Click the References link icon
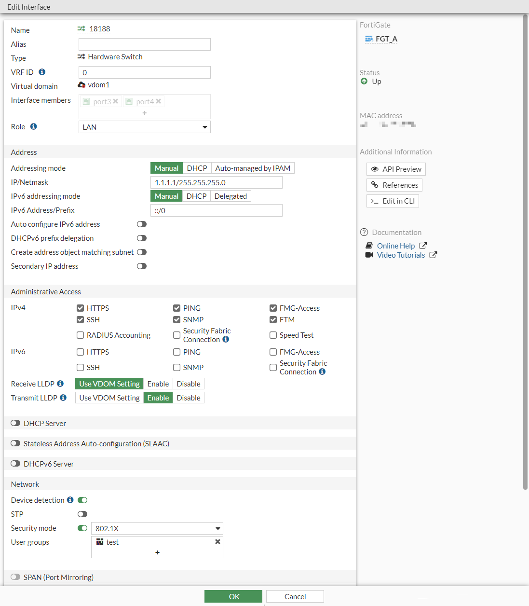529x606 pixels. tap(375, 185)
